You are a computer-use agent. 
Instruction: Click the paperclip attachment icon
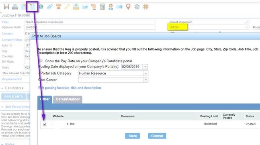(x=50, y=7)
